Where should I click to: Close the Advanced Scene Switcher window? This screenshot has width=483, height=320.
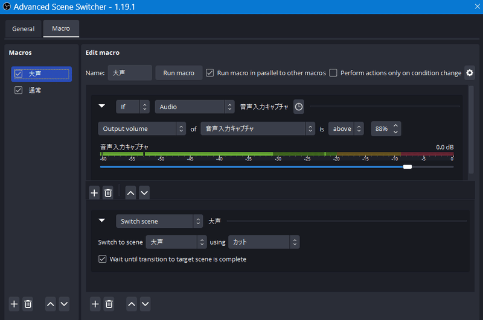point(478,7)
